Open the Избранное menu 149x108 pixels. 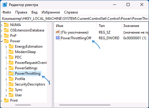click(51, 12)
